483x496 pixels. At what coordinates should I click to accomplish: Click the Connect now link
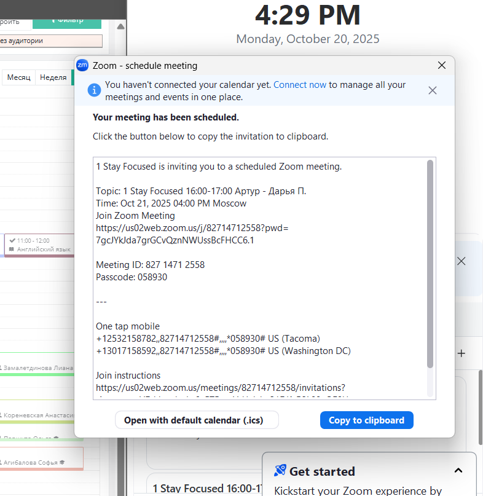299,85
